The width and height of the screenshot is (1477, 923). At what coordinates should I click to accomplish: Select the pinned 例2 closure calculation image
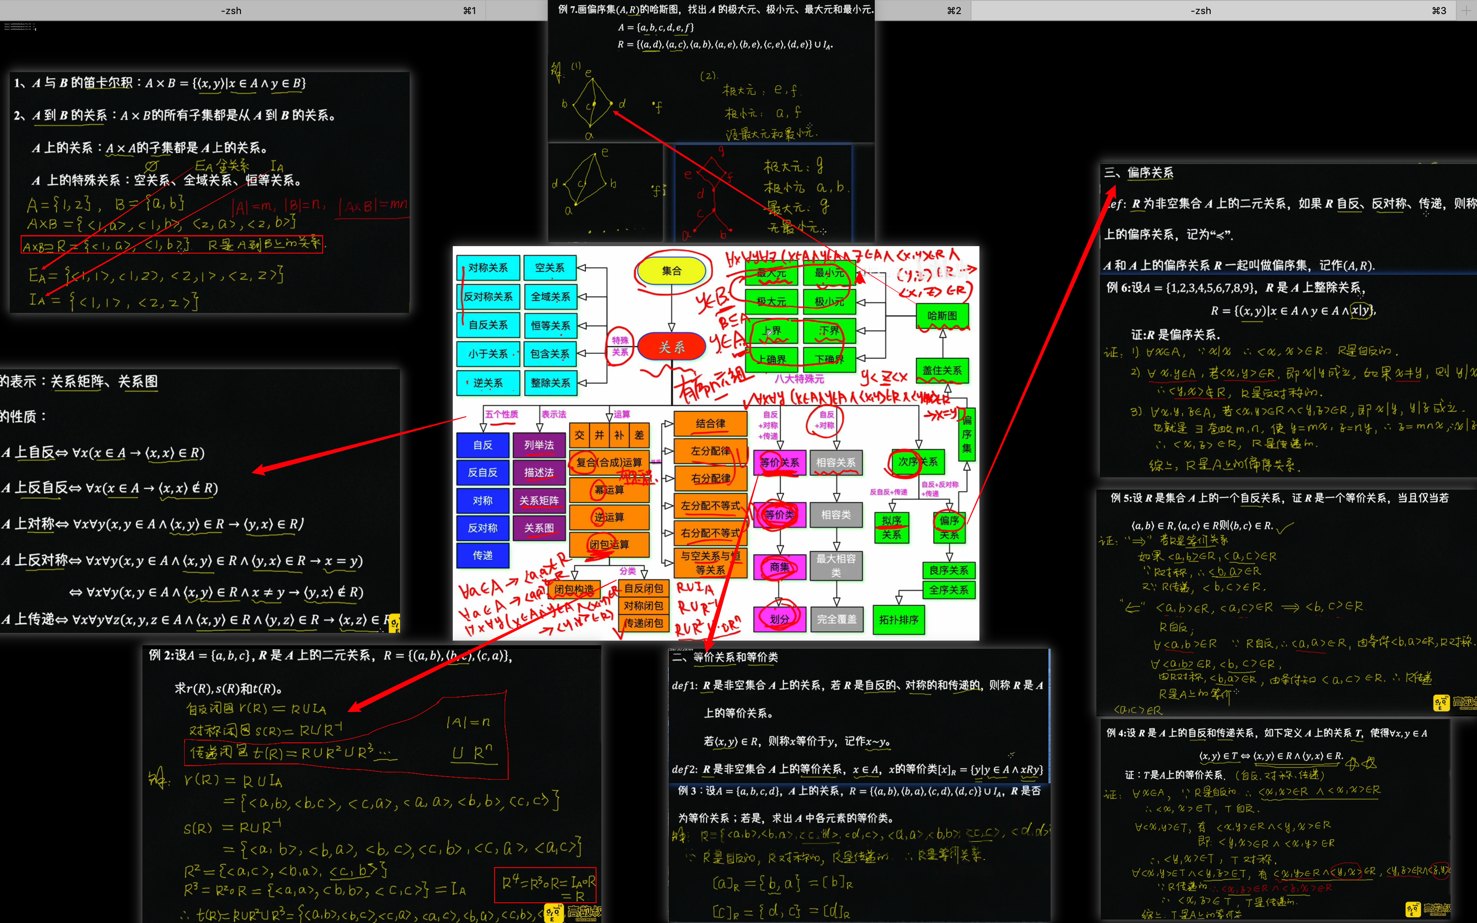[372, 784]
